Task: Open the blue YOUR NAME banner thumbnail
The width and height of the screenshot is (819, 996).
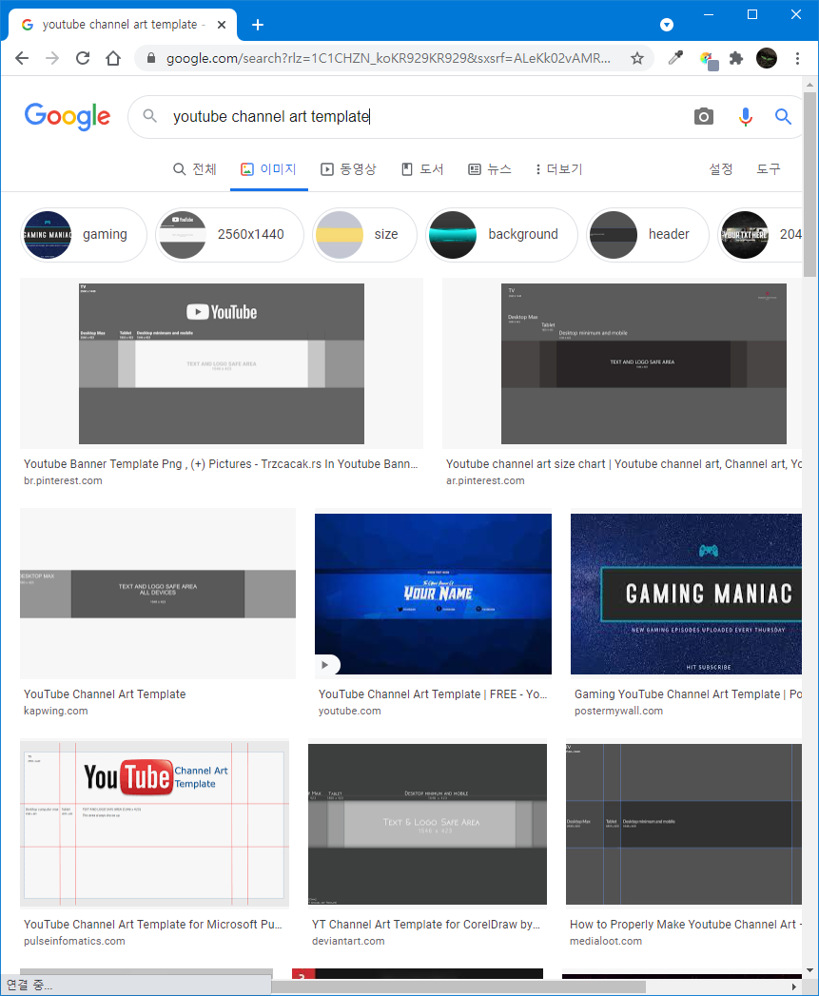Action: [433, 594]
